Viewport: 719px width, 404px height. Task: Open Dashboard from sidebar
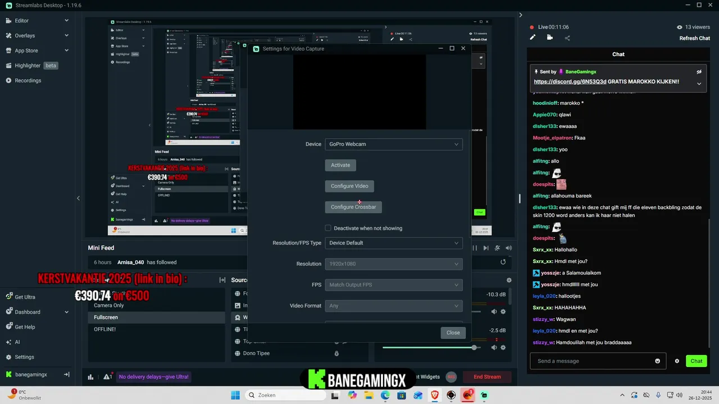[x=23, y=312]
